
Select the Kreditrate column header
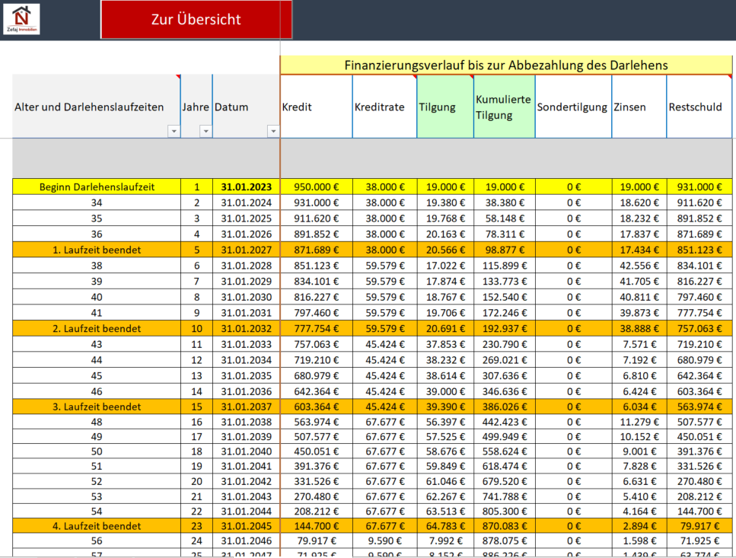[384, 107]
